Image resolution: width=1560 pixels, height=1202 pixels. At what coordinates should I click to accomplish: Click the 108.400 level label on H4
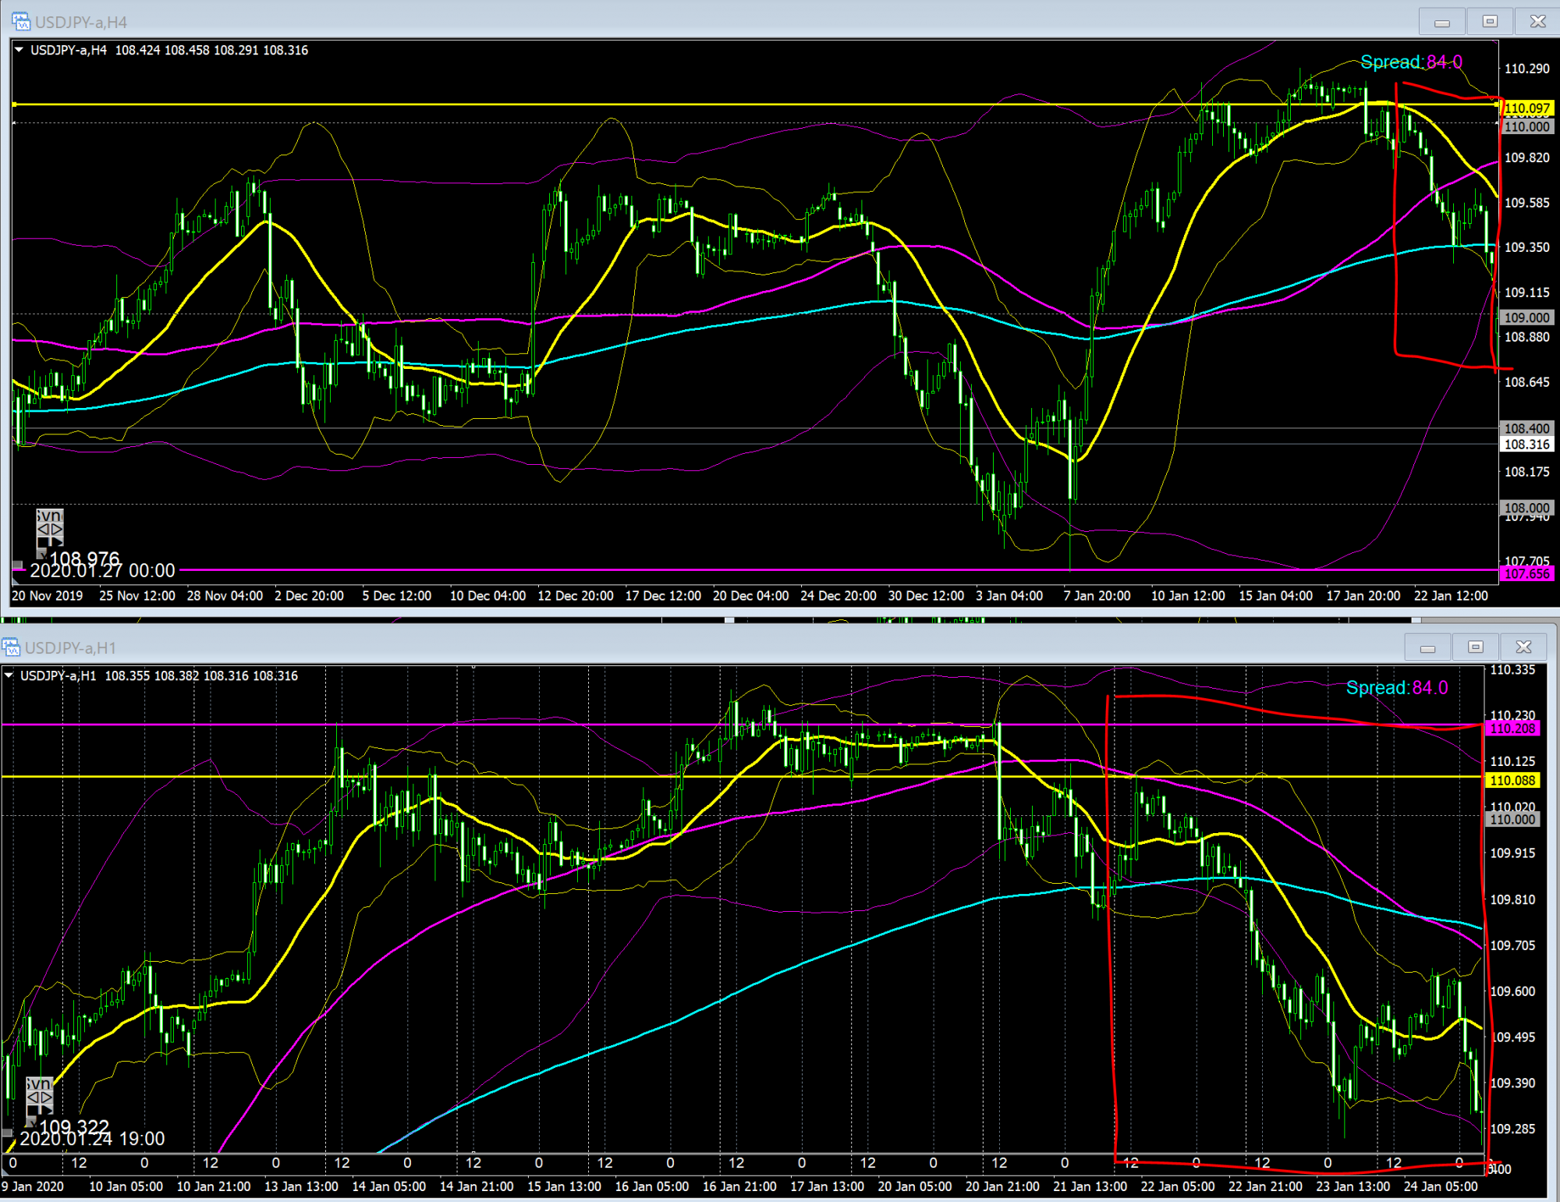(1527, 428)
